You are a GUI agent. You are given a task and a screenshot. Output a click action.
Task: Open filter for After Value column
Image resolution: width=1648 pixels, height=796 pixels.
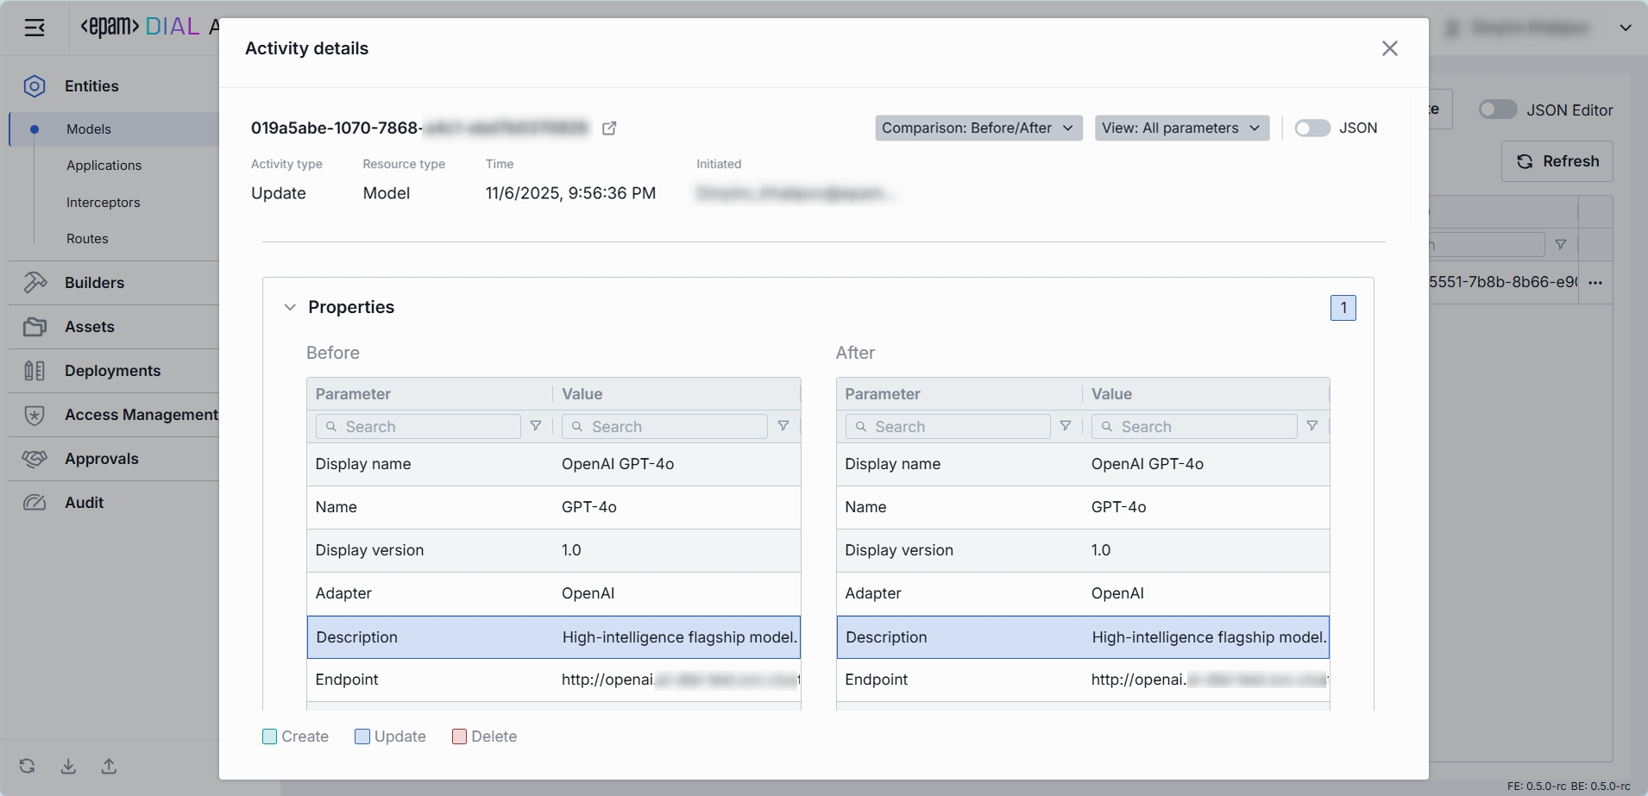1311,426
